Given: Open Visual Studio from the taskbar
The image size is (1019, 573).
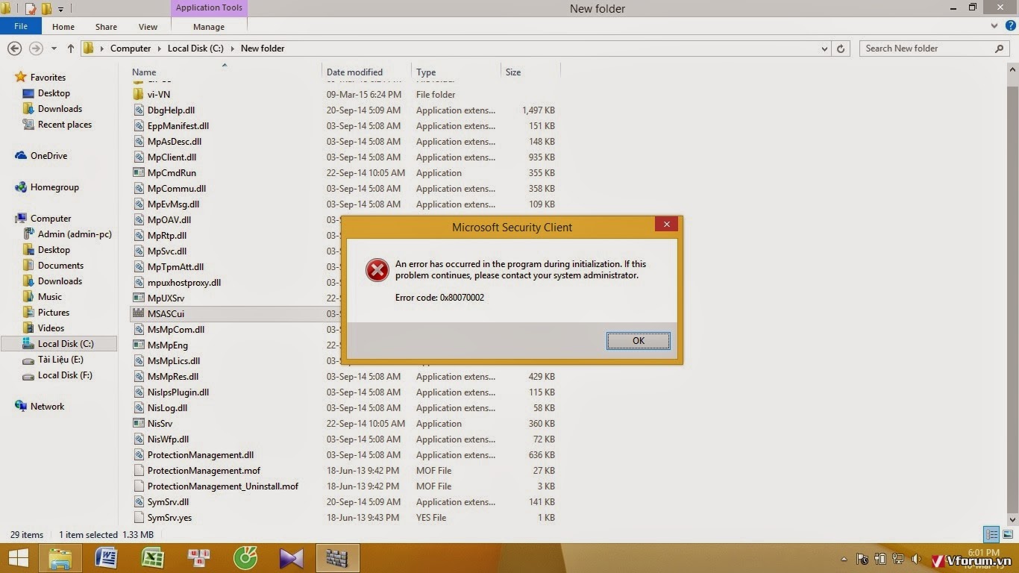Looking at the screenshot, I should pos(292,558).
